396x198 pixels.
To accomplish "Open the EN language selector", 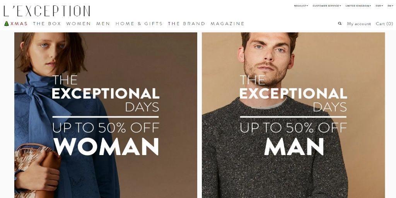I will pyautogui.click(x=390, y=6).
